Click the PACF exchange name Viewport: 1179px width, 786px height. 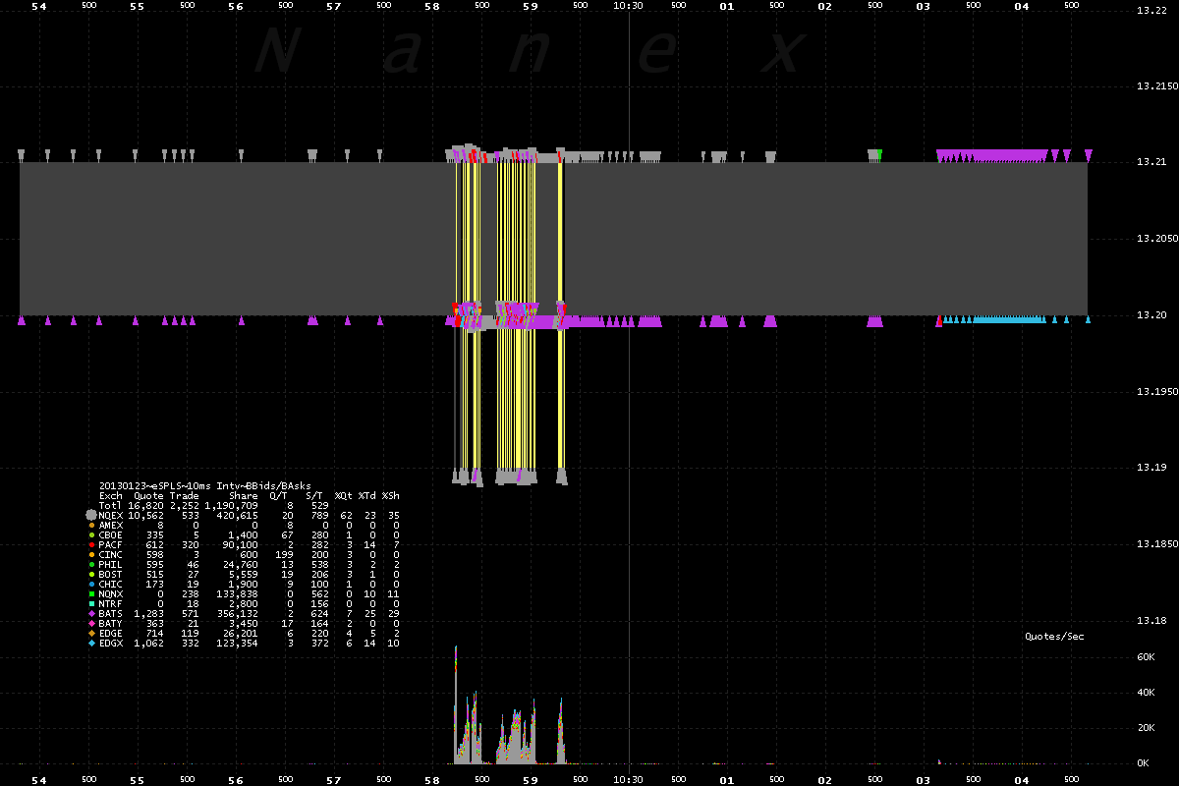coord(111,544)
